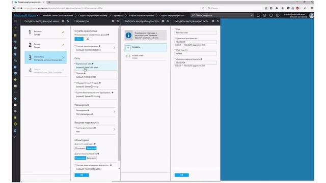Click the subnet name input default

coord(196,53)
